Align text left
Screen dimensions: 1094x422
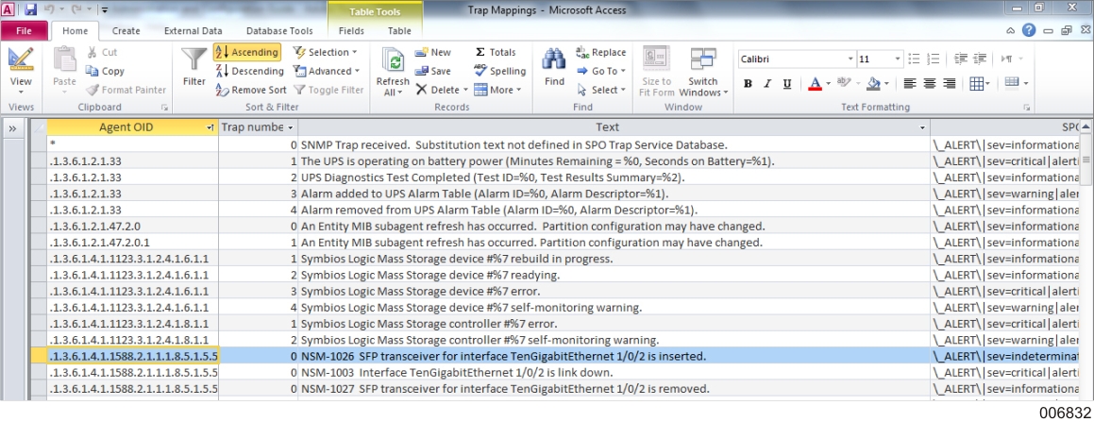(910, 84)
